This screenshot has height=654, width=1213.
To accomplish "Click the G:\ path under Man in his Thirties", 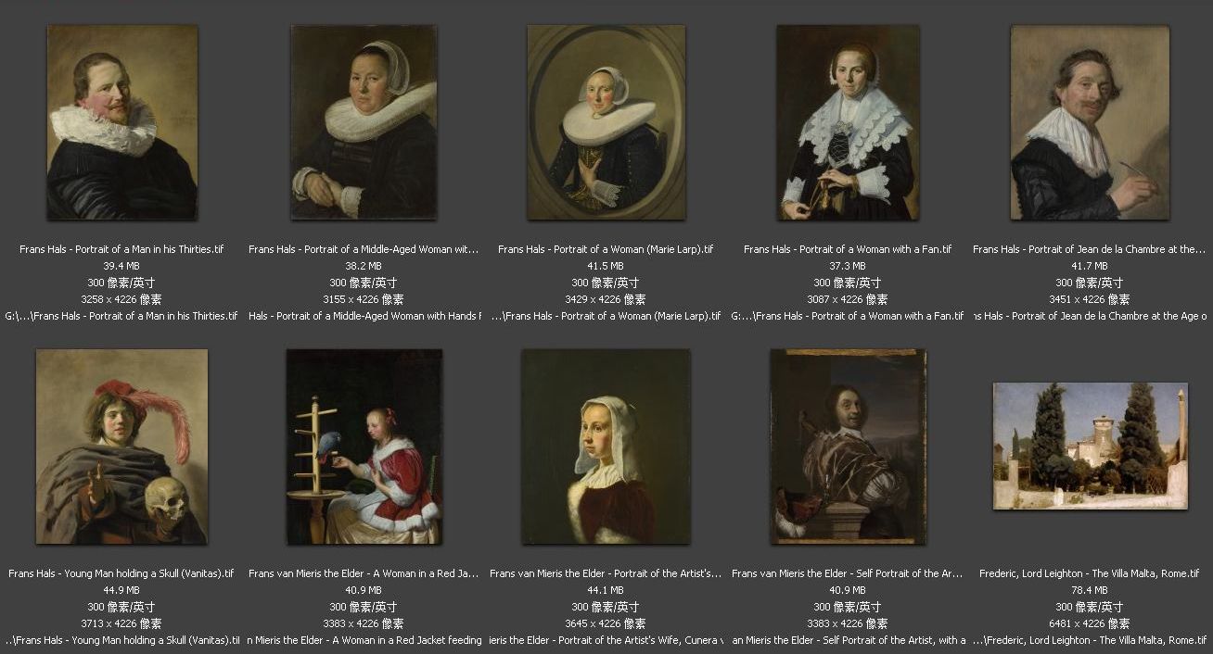I will point(121,316).
